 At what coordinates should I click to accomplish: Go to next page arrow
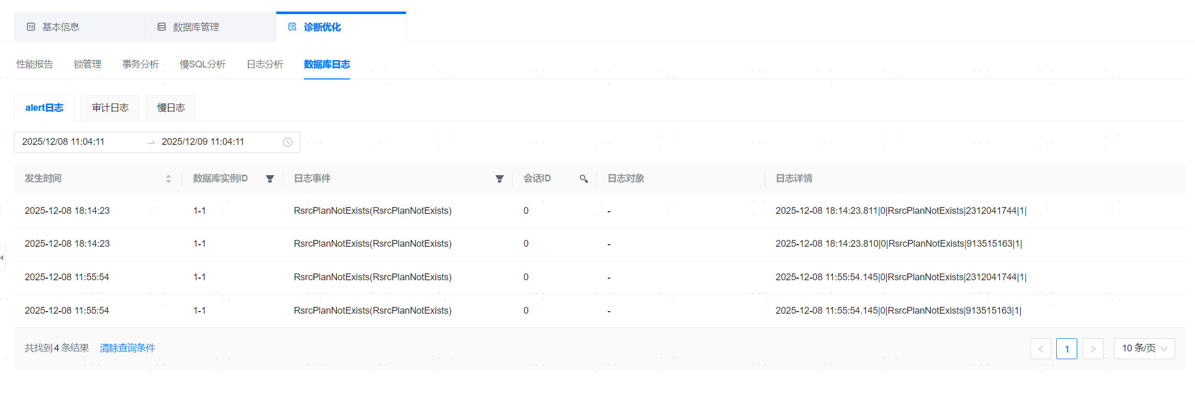point(1092,349)
